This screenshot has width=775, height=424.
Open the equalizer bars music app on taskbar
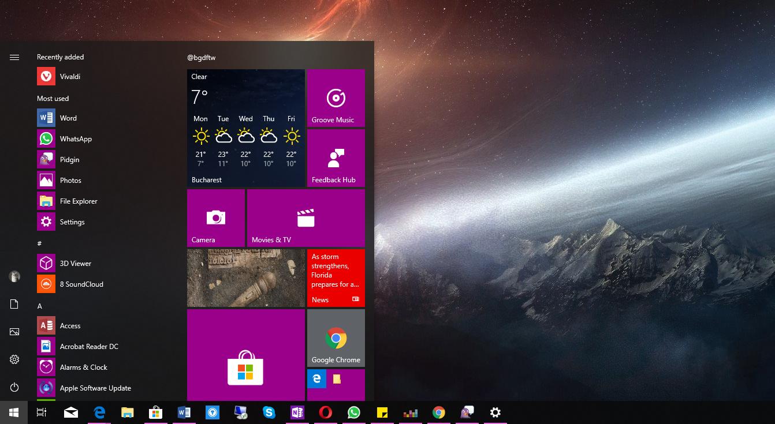pos(411,412)
